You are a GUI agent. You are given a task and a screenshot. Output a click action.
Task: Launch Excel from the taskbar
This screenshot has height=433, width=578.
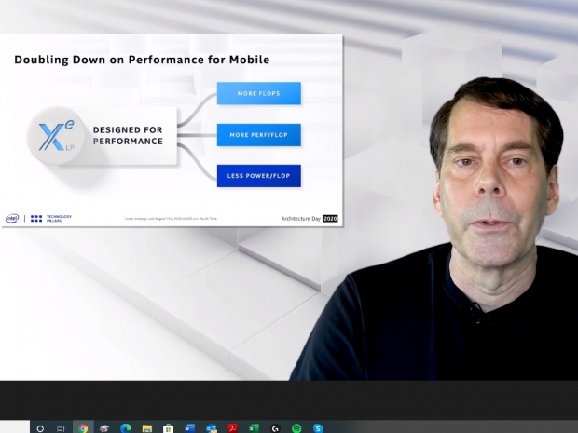pos(254,428)
